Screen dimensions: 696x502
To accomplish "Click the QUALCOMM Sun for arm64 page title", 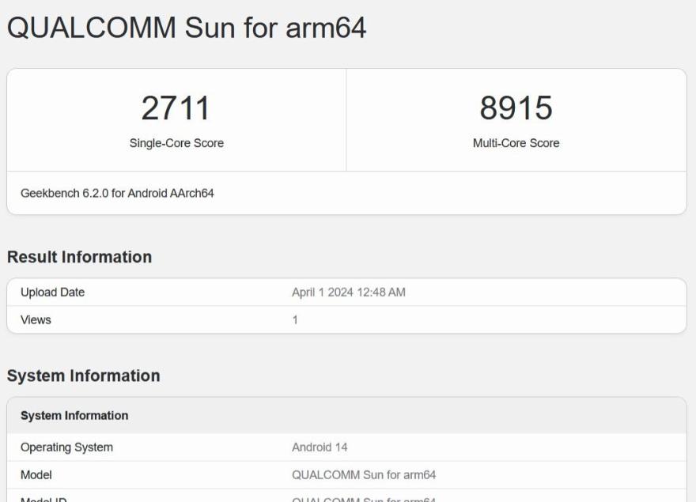I will 187,28.
